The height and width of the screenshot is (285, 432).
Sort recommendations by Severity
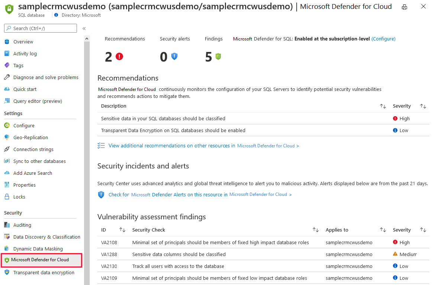(423, 106)
